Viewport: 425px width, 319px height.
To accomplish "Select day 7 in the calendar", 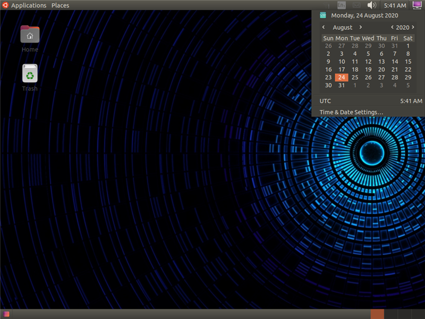I will click(395, 54).
